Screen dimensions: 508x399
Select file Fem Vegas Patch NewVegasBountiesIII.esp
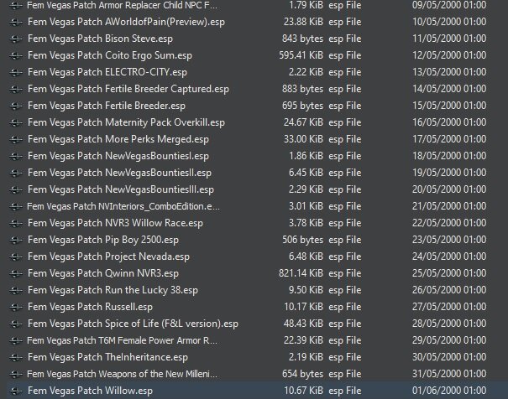121,190
